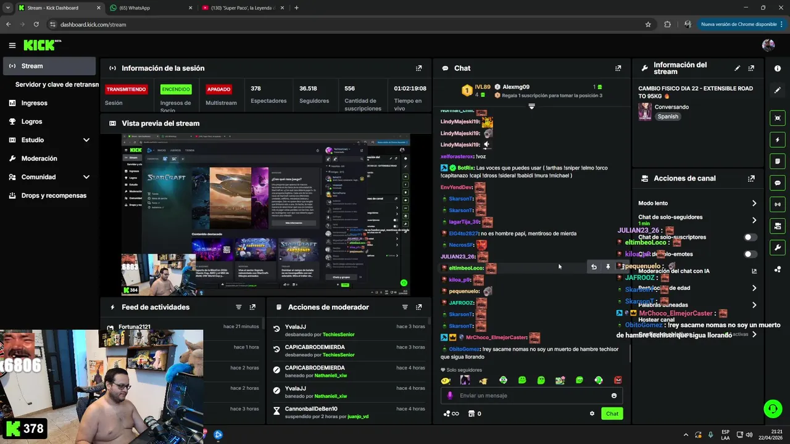The width and height of the screenshot is (790, 444).
Task: Filter the Acciones de moderador list
Action: 405,307
